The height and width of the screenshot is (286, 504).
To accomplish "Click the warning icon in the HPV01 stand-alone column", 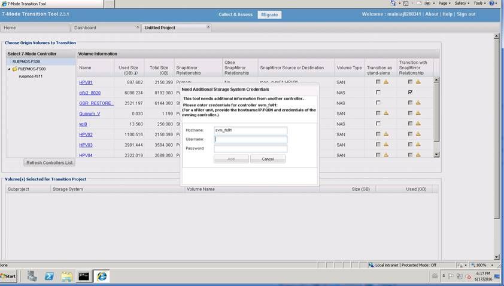I will pyautogui.click(x=386, y=82).
